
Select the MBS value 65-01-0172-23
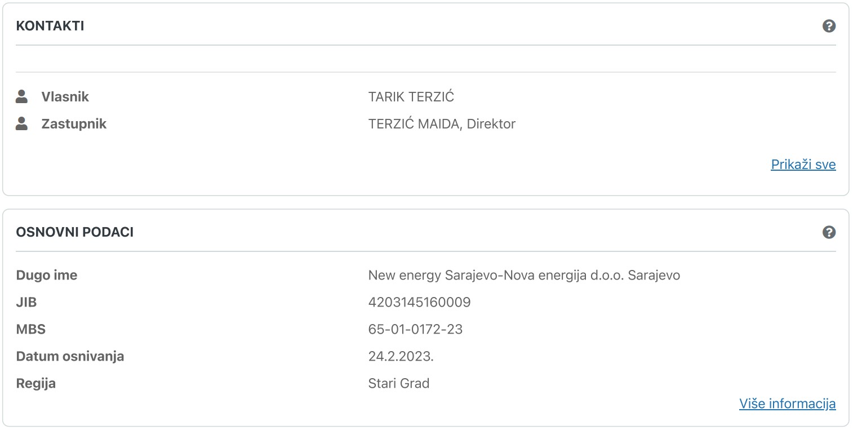click(x=416, y=330)
